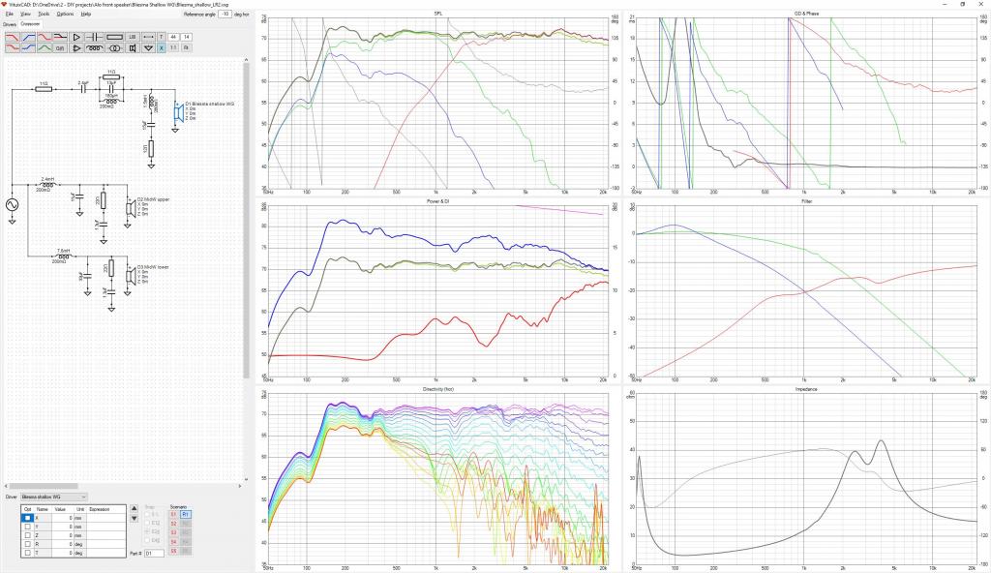Insert the driver speaker component icon
Image resolution: width=991 pixels, height=573 pixels.
click(x=132, y=48)
